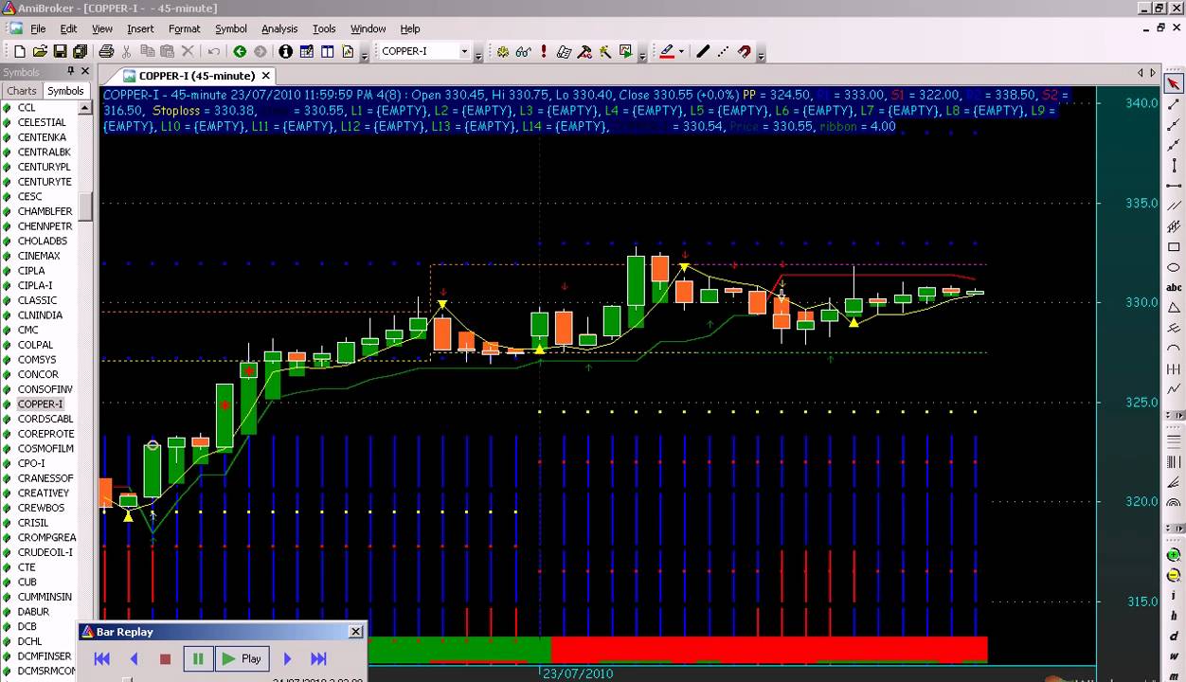This screenshot has width=1186, height=682.
Task: Open the Edit menu
Action: pyautogui.click(x=68, y=28)
